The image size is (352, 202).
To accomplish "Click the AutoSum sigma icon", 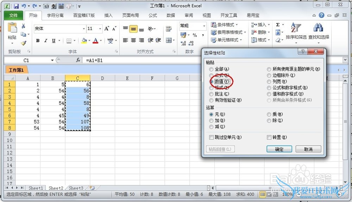I will tap(278, 25).
